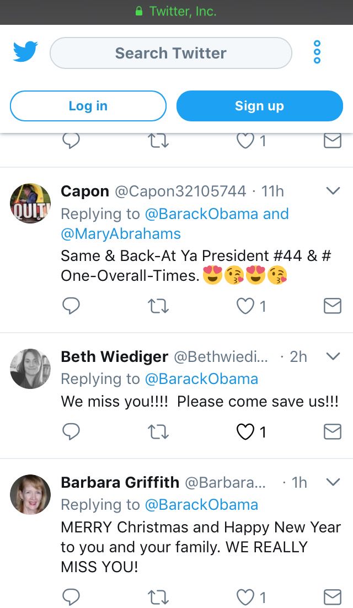Viewport: 353px width, 608px height.
Task: Click the Twitter bird logo
Action: (x=25, y=52)
